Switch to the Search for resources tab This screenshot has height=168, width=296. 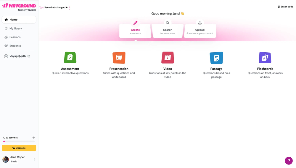click(x=168, y=31)
